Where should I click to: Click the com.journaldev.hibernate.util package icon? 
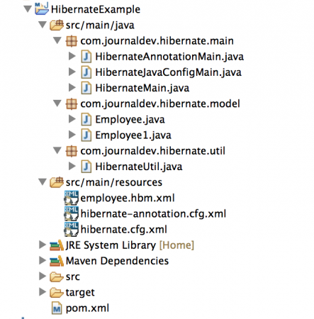(x=72, y=151)
